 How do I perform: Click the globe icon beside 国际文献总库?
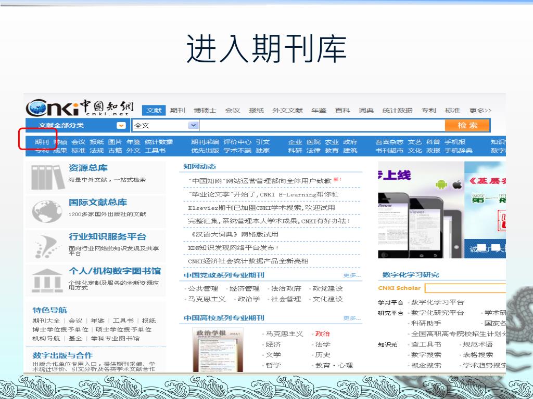coord(47,211)
